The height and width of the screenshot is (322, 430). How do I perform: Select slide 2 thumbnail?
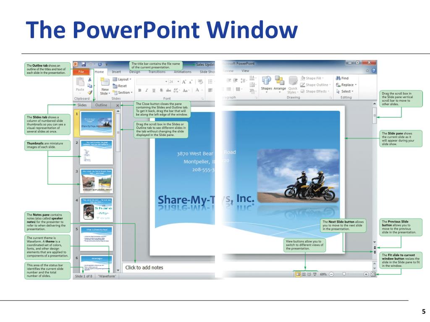97,152
